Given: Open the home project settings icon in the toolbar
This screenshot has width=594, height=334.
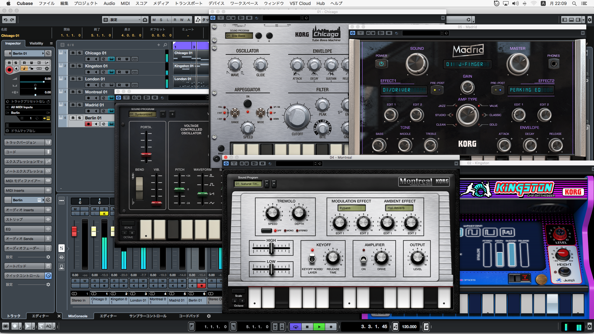Looking at the screenshot, I should pyautogui.click(x=145, y=20).
